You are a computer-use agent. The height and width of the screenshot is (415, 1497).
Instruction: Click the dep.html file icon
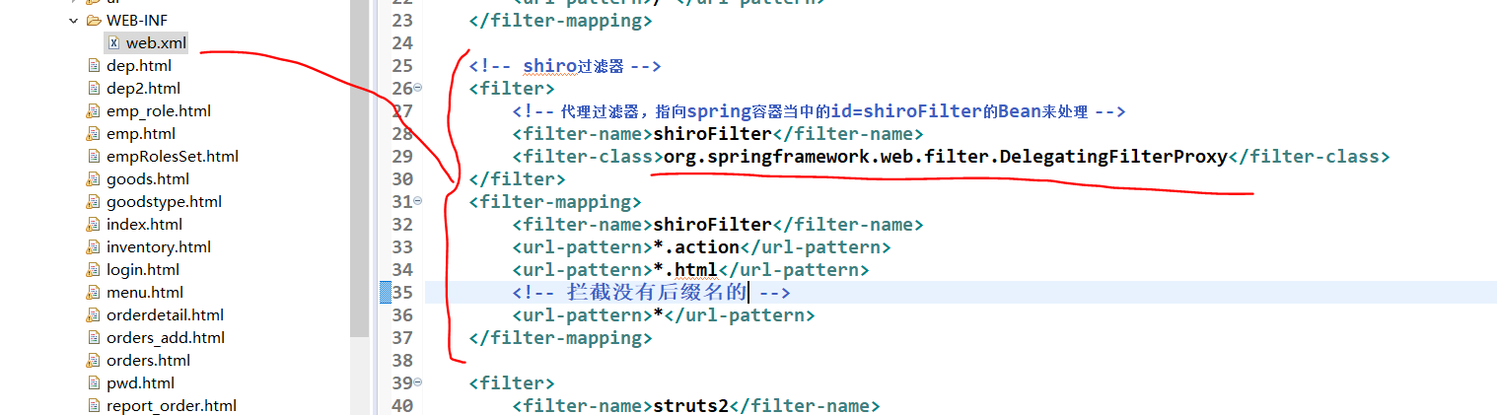(x=94, y=66)
